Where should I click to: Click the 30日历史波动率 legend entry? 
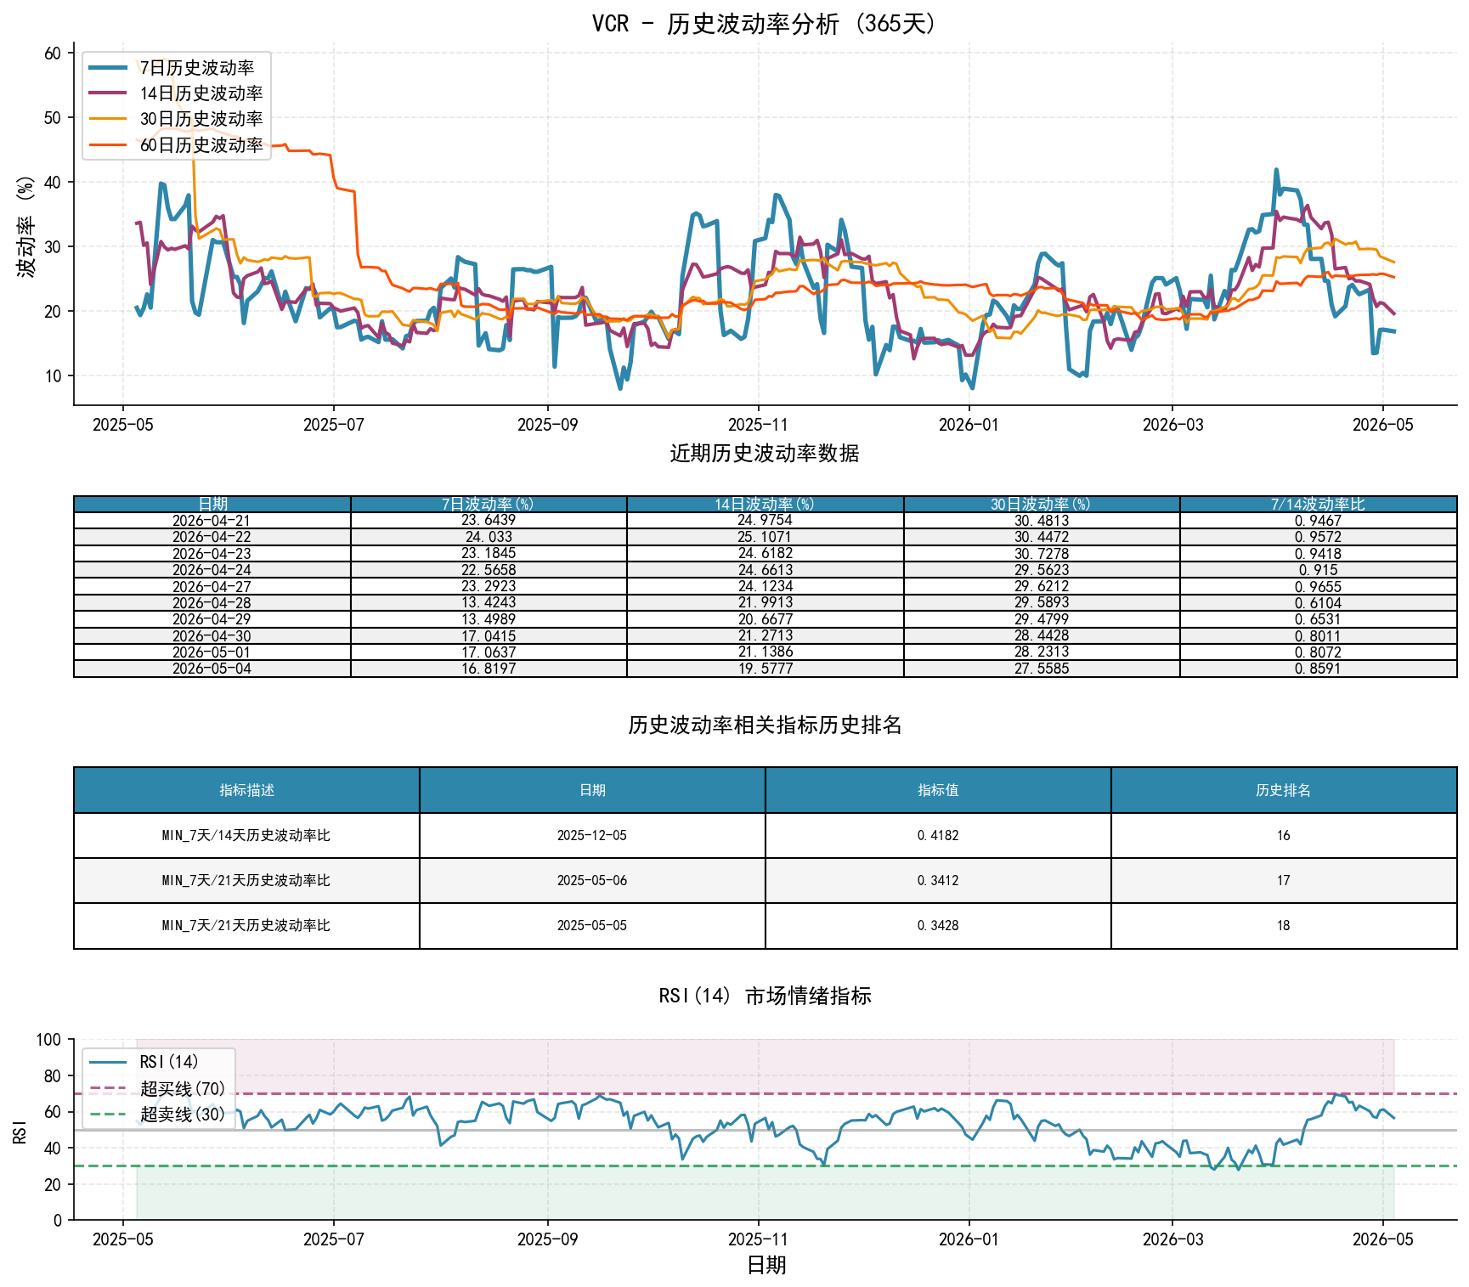click(176, 119)
